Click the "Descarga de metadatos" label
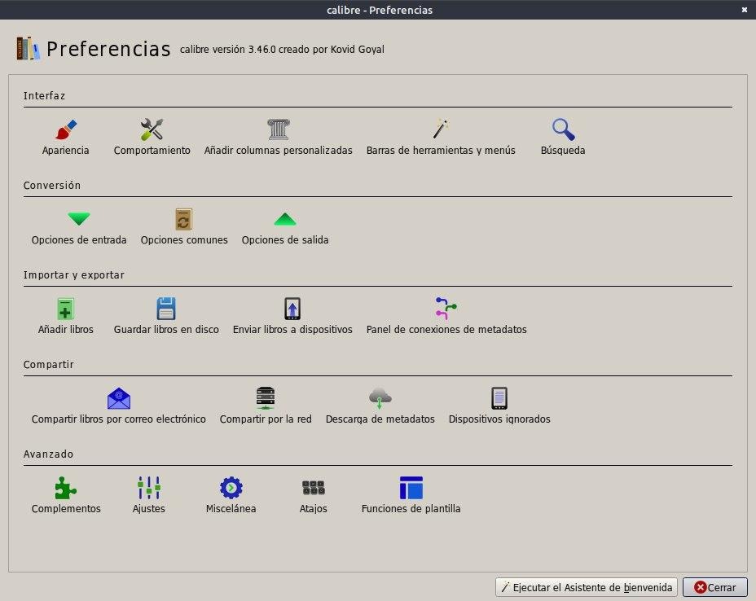The image size is (756, 601). pyautogui.click(x=380, y=419)
